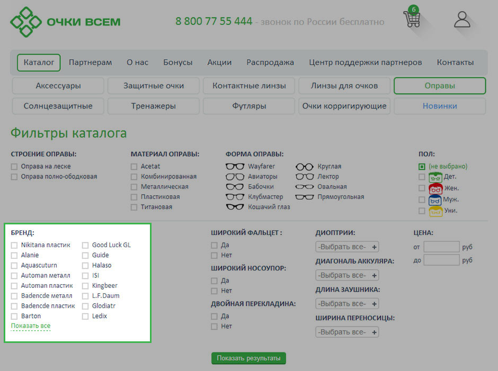Click the Очки Всем logo
498x371 pixels.
[65, 22]
